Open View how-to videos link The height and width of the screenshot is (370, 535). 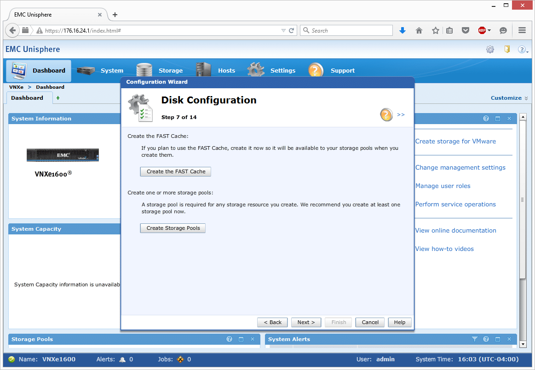coord(444,249)
